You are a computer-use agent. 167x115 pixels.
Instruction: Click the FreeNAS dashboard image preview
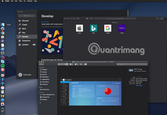[91, 92]
